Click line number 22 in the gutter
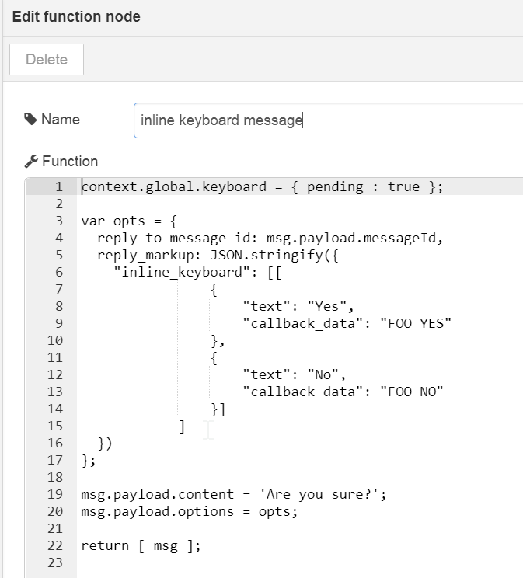The width and height of the screenshot is (523, 578). (x=55, y=545)
